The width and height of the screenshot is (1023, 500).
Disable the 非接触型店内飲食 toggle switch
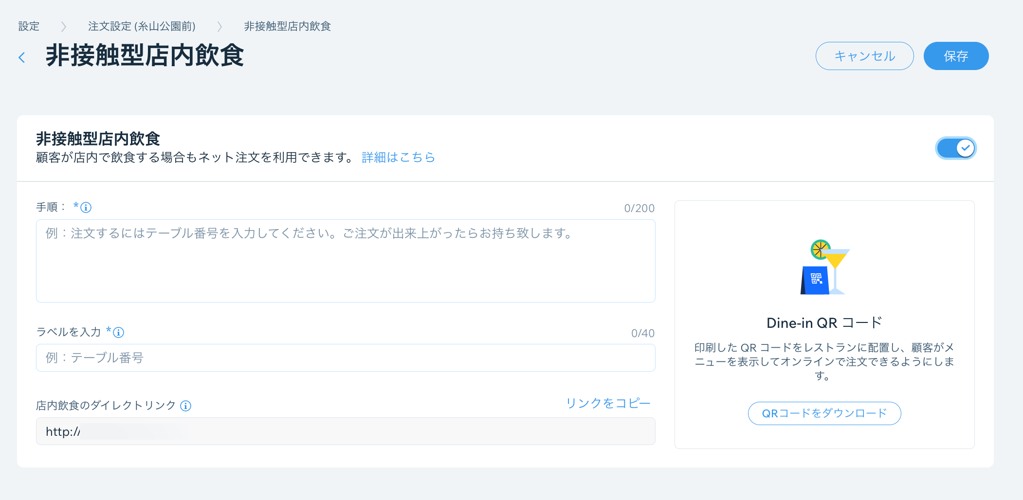coord(955,148)
